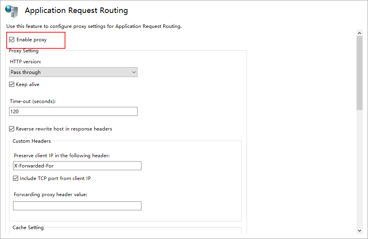Click the Proxy Setting group label
The width and height of the screenshot is (368, 239).
[x=24, y=51]
